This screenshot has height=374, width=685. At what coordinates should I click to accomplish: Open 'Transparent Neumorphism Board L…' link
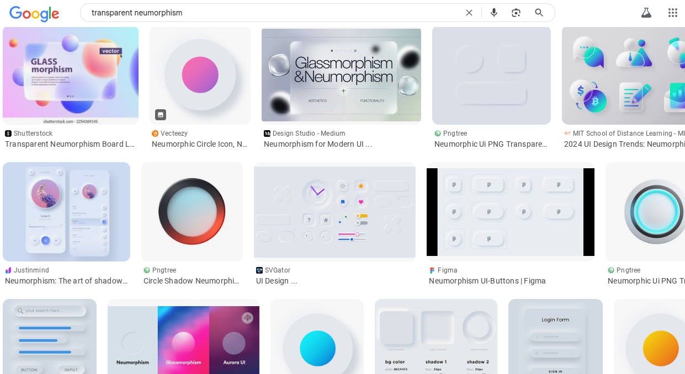(70, 144)
